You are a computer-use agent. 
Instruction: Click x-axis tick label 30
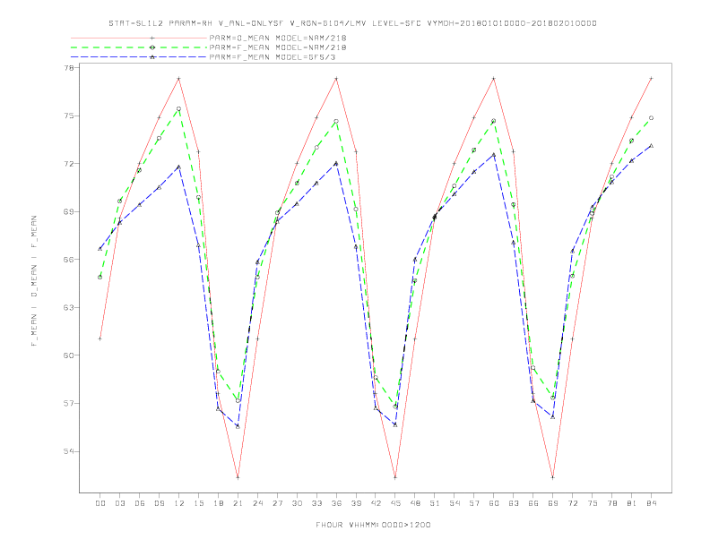297,503
